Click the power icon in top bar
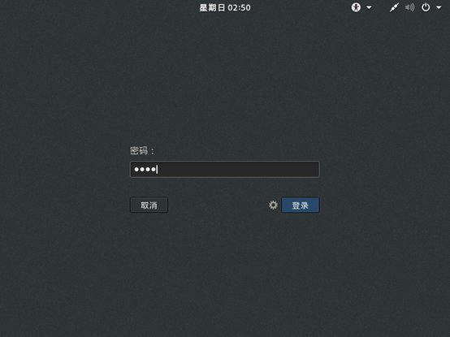The height and width of the screenshot is (337, 450). tap(426, 7)
